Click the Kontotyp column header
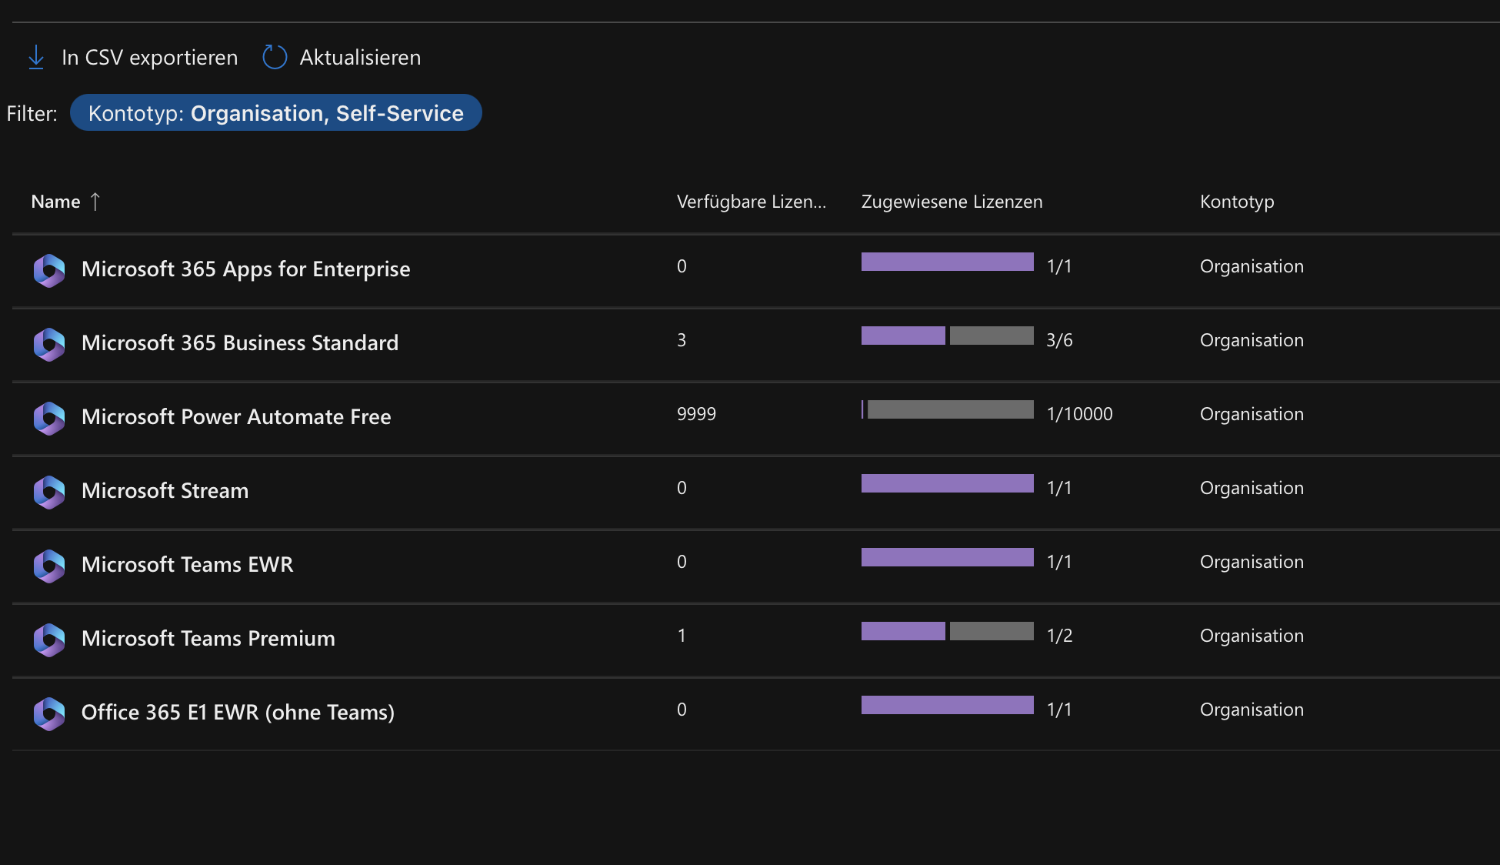This screenshot has height=865, width=1500. (x=1237, y=202)
